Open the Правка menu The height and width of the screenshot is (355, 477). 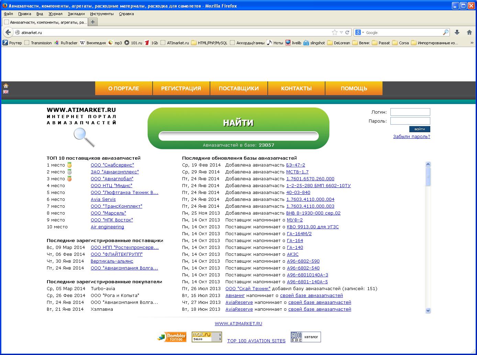tap(25, 14)
